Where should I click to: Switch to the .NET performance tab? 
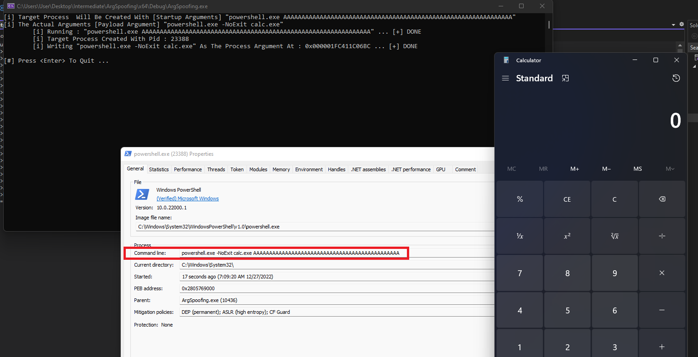pyautogui.click(x=411, y=169)
